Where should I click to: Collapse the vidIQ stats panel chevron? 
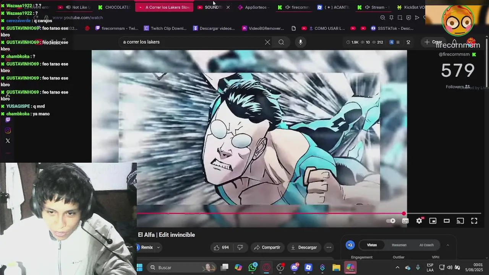[447, 245]
